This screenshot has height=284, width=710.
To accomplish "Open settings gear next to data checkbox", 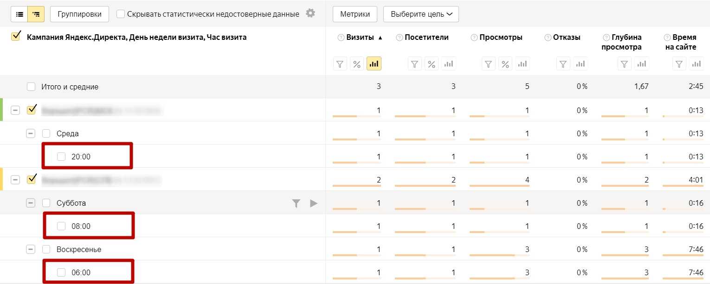I will point(310,13).
